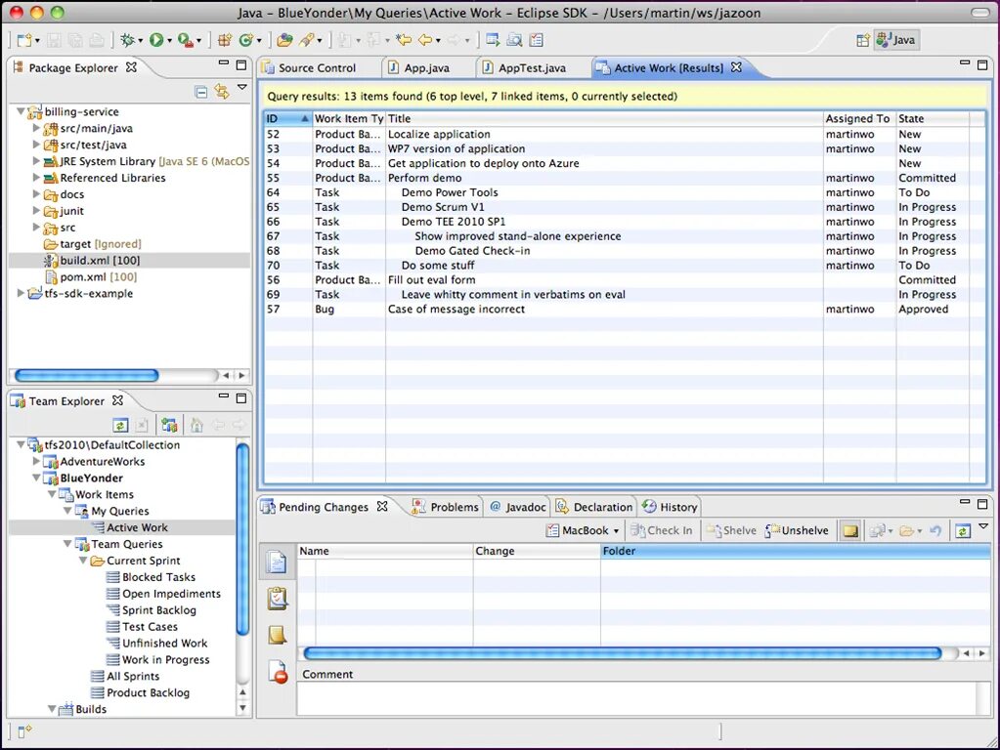Show Work Items channel in Pending Changes
1000x750 pixels.
pos(277,599)
